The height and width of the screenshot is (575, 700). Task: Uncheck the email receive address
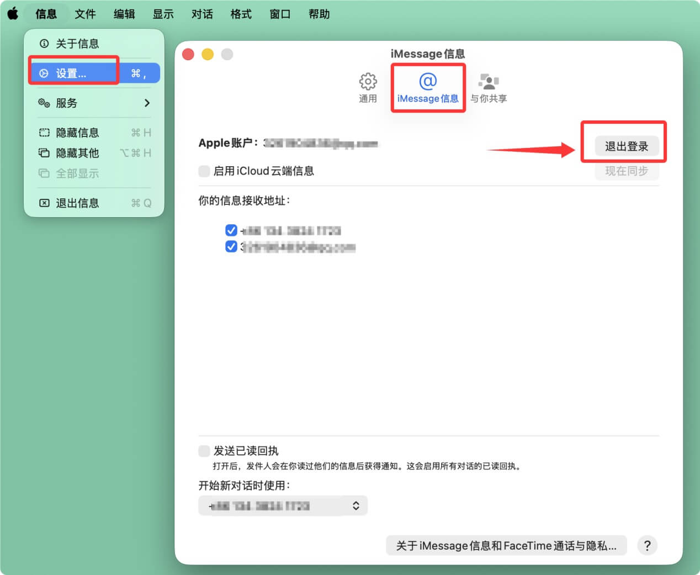[x=231, y=247]
